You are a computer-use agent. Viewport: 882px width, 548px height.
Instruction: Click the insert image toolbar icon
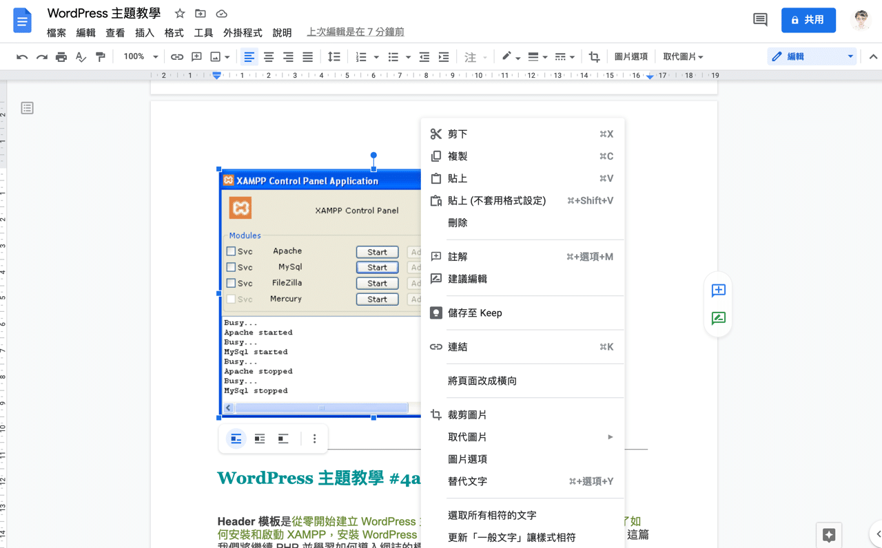(216, 57)
